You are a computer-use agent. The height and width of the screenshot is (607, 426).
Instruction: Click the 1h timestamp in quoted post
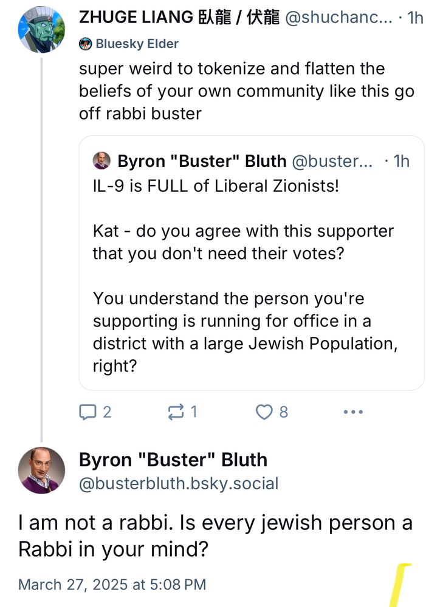(x=401, y=161)
